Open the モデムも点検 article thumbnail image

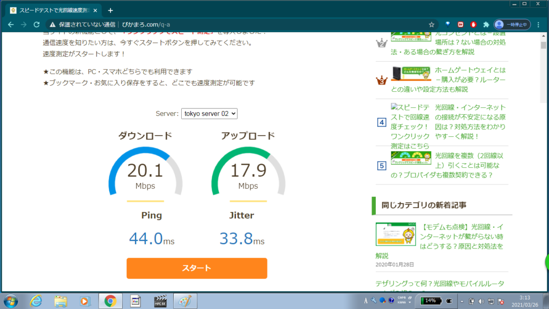click(396, 234)
